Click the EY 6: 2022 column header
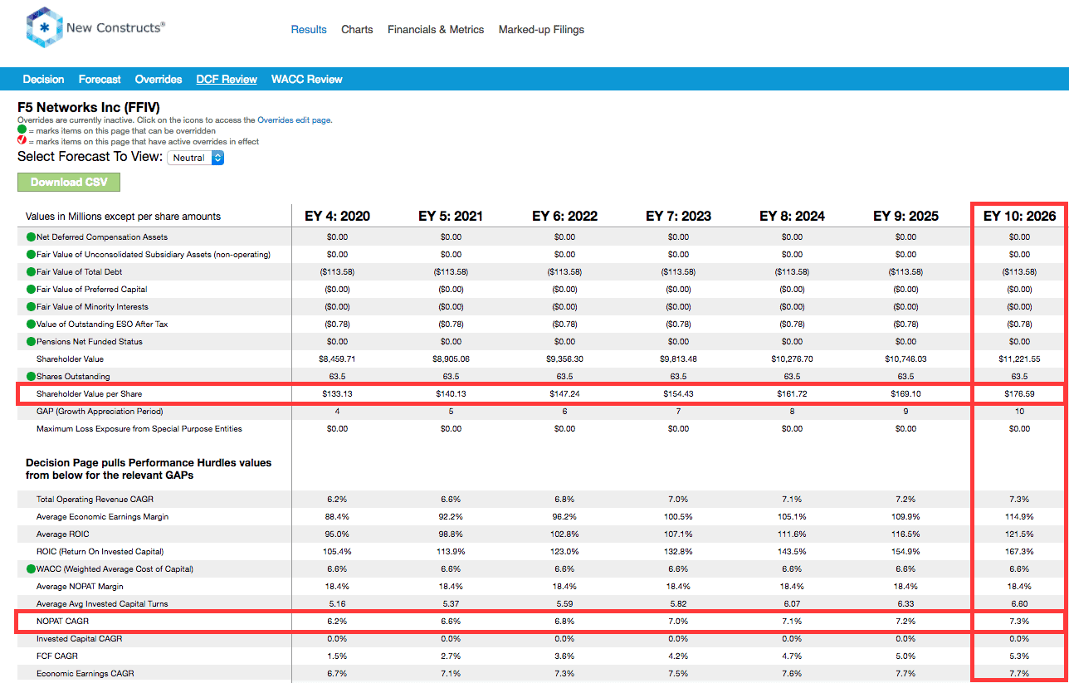Screen dimensions: 1069x683 coord(564,216)
